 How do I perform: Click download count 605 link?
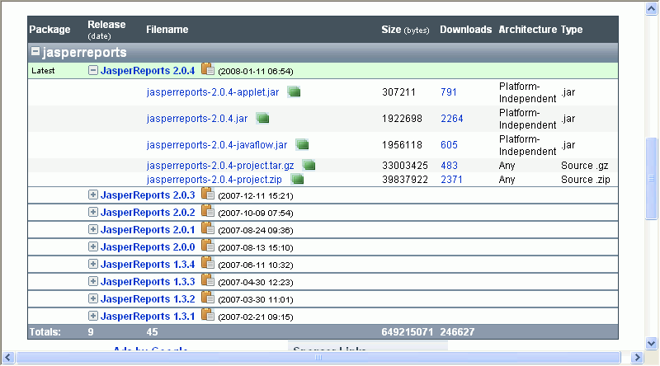449,145
